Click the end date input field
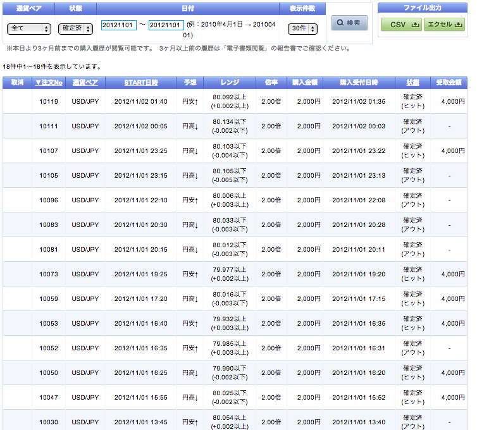 pos(166,25)
